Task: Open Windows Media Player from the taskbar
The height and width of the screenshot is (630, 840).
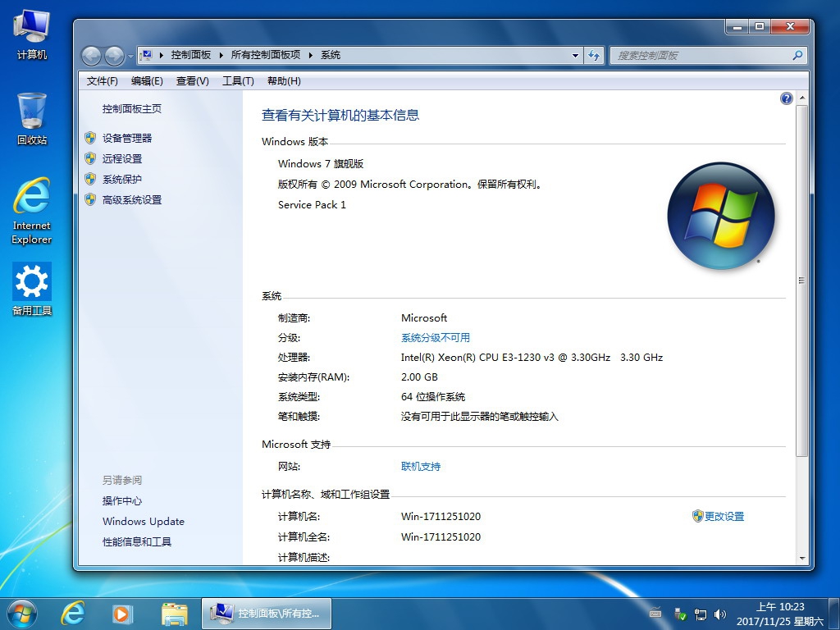Action: click(x=122, y=614)
